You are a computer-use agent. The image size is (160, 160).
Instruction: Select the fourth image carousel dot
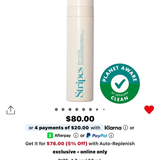click(77, 110)
